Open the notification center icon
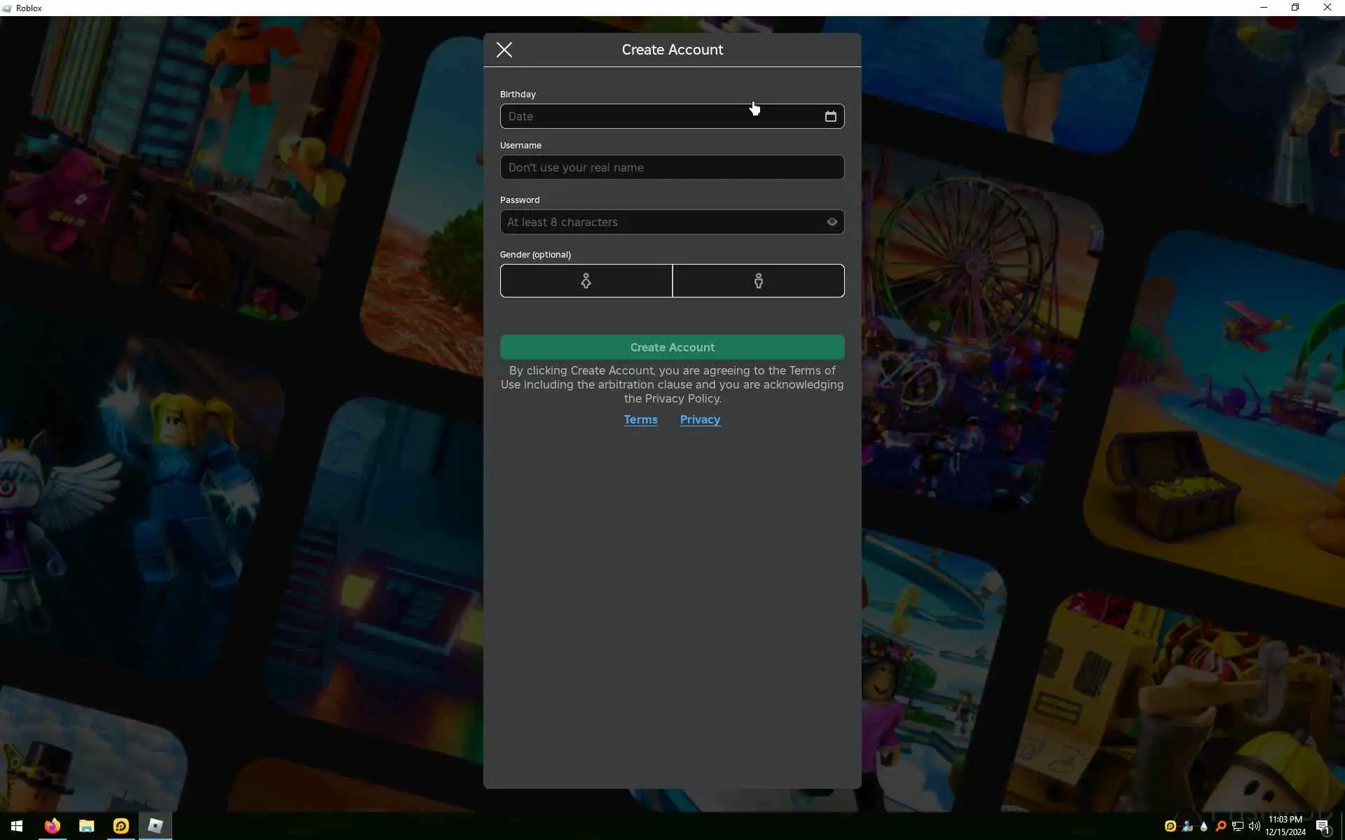The height and width of the screenshot is (840, 1345). click(x=1323, y=826)
